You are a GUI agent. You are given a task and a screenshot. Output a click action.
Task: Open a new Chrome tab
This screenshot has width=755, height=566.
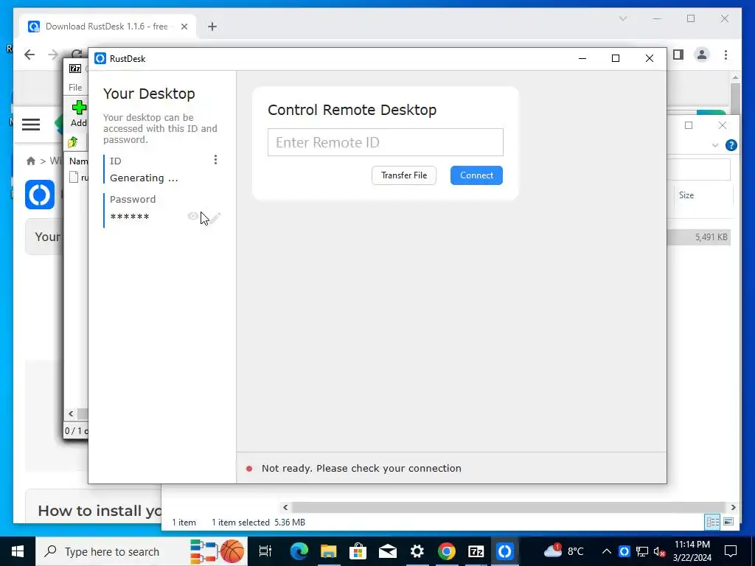tap(212, 27)
